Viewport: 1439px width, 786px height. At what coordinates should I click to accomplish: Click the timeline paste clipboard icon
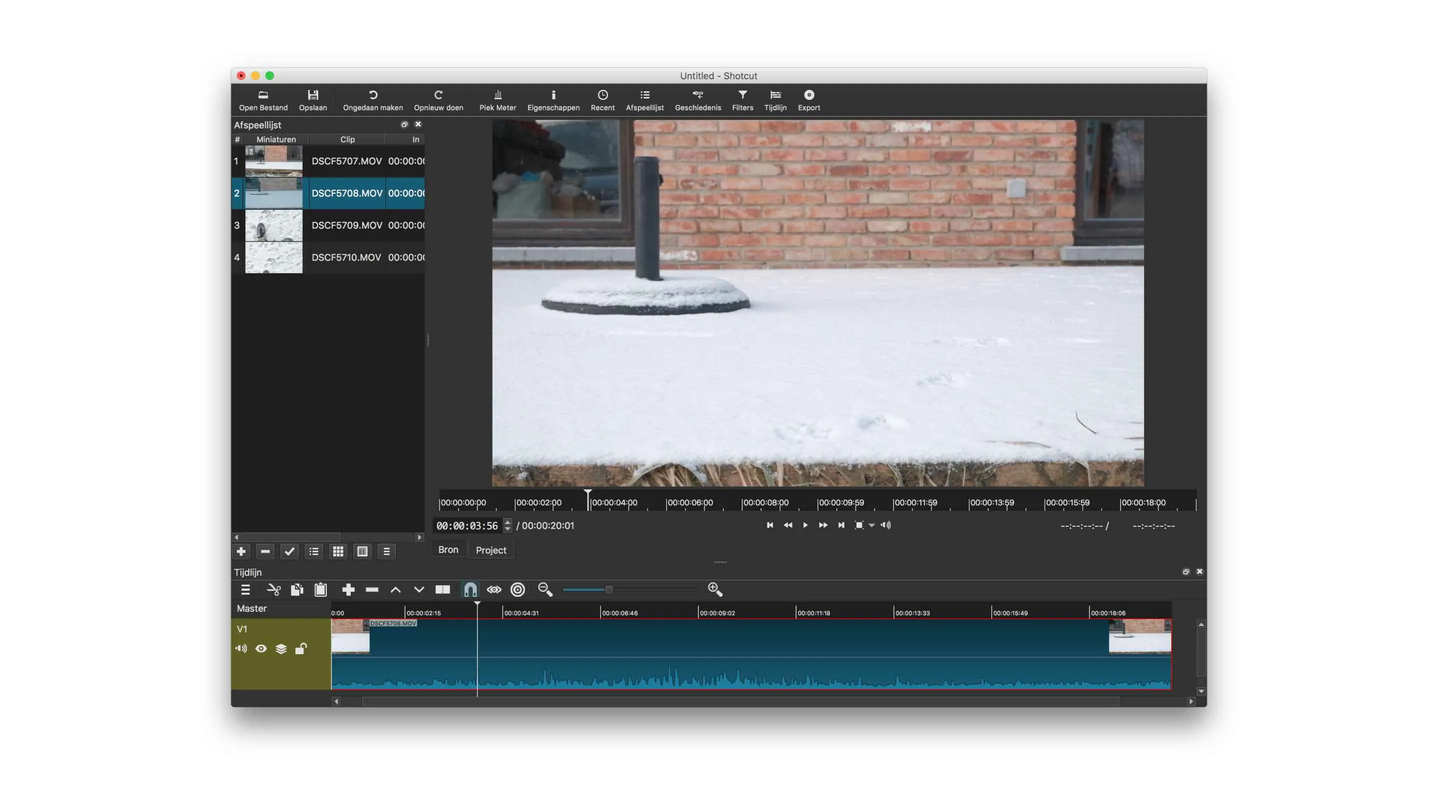321,589
